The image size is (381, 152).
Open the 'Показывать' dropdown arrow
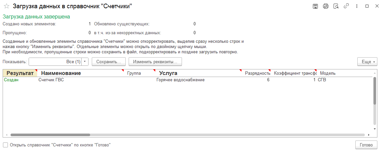(85, 62)
